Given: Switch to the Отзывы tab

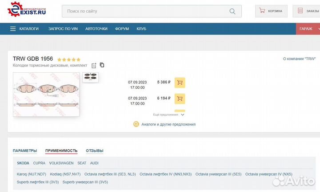Looking at the screenshot, I should pos(94,151).
